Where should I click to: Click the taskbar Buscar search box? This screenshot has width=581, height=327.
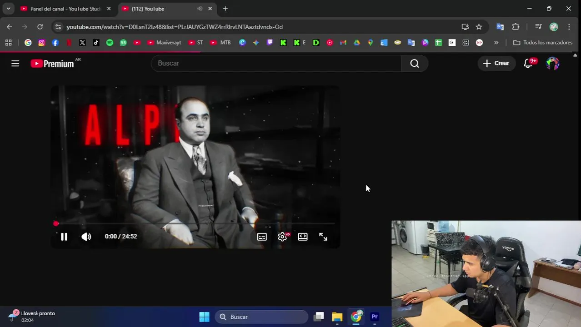(x=261, y=317)
